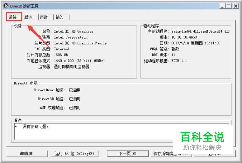This screenshot has height=163, width=242.
Task: Click the 帮助(H) button
Action: click(x=27, y=154)
